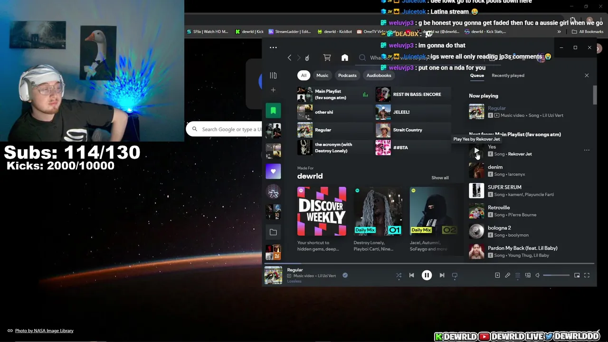Image resolution: width=608 pixels, height=342 pixels.
Task: Go to Spotify Home
Action: [345, 57]
